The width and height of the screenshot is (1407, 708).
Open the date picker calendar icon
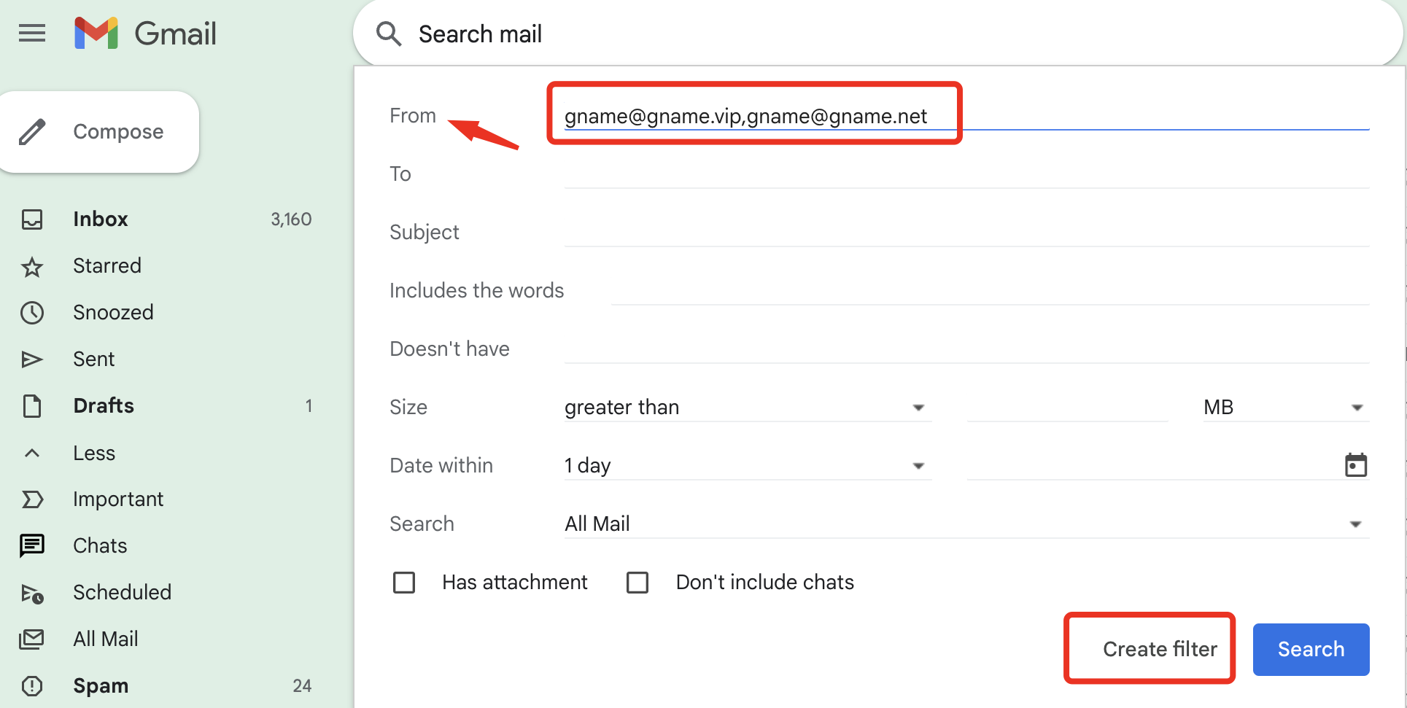pos(1355,465)
